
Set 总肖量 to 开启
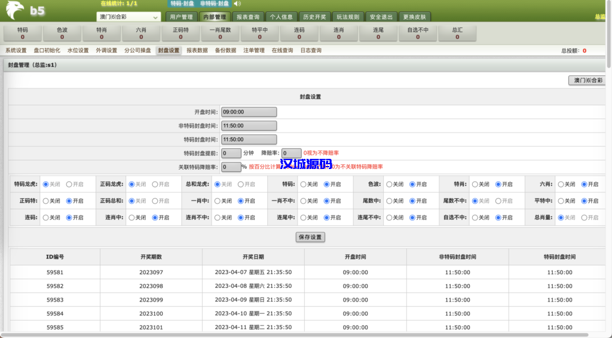point(585,217)
